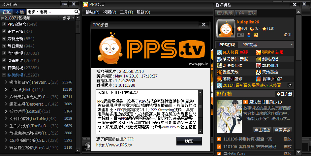The image size is (311, 156).
Task: Click the 确定 button in about dialog
Action: point(189,141)
